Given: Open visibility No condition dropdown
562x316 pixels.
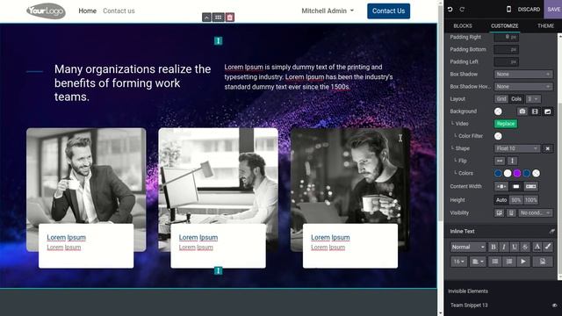Looking at the screenshot, I should tap(536, 212).
